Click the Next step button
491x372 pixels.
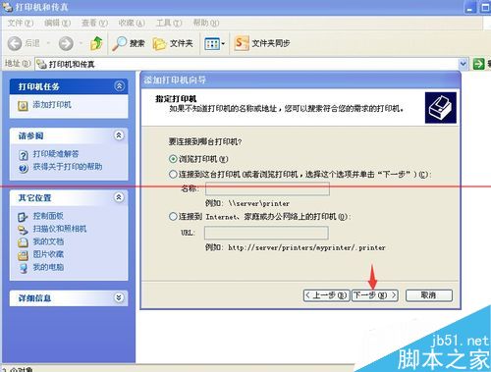[375, 295]
